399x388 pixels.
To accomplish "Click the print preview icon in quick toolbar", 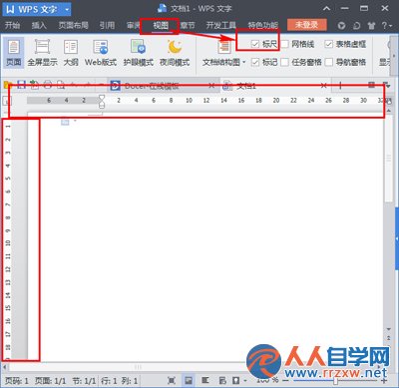I will [x=61, y=85].
